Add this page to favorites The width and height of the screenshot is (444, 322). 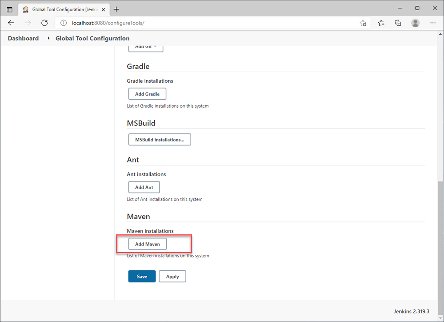pyautogui.click(x=363, y=23)
